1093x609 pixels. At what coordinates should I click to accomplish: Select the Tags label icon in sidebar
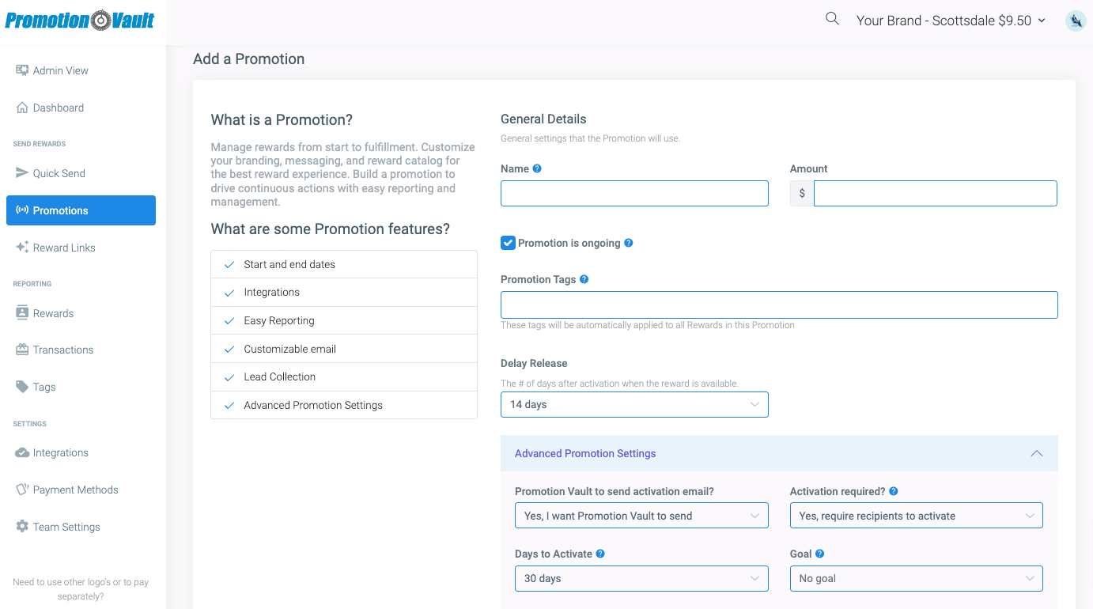(21, 386)
